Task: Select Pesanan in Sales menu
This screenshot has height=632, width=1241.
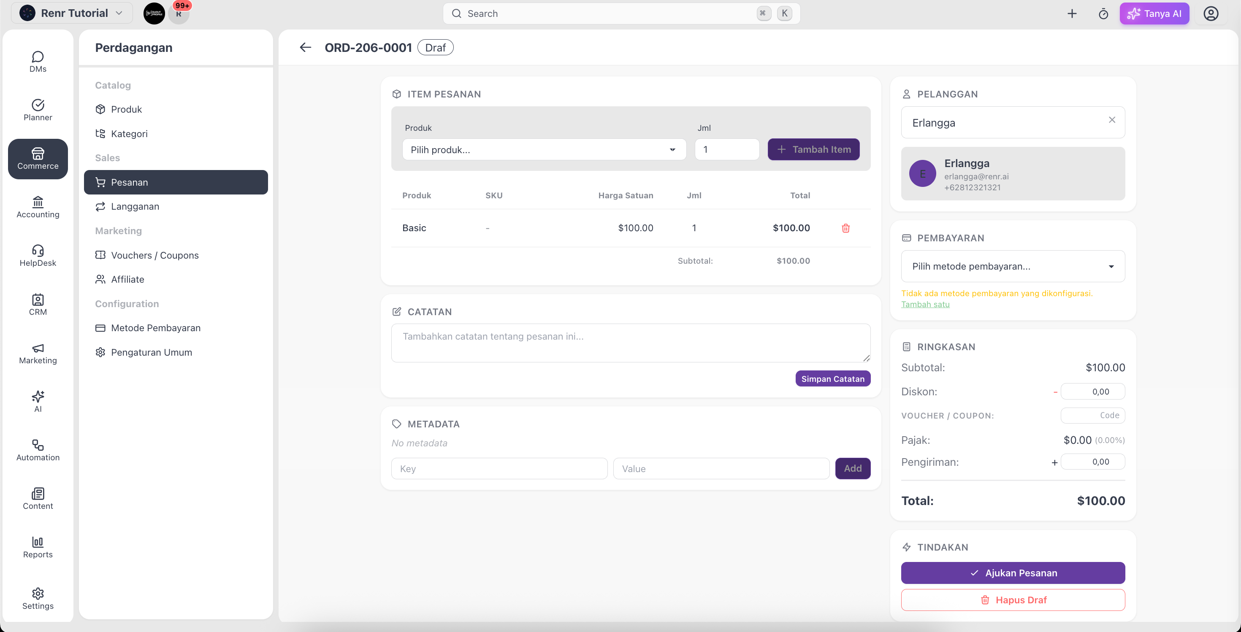Action: (x=176, y=182)
